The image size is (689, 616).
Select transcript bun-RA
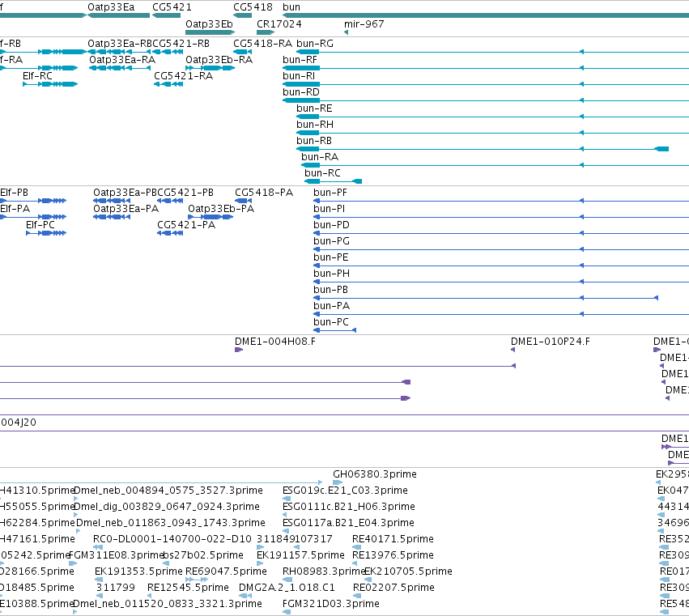tap(495, 165)
